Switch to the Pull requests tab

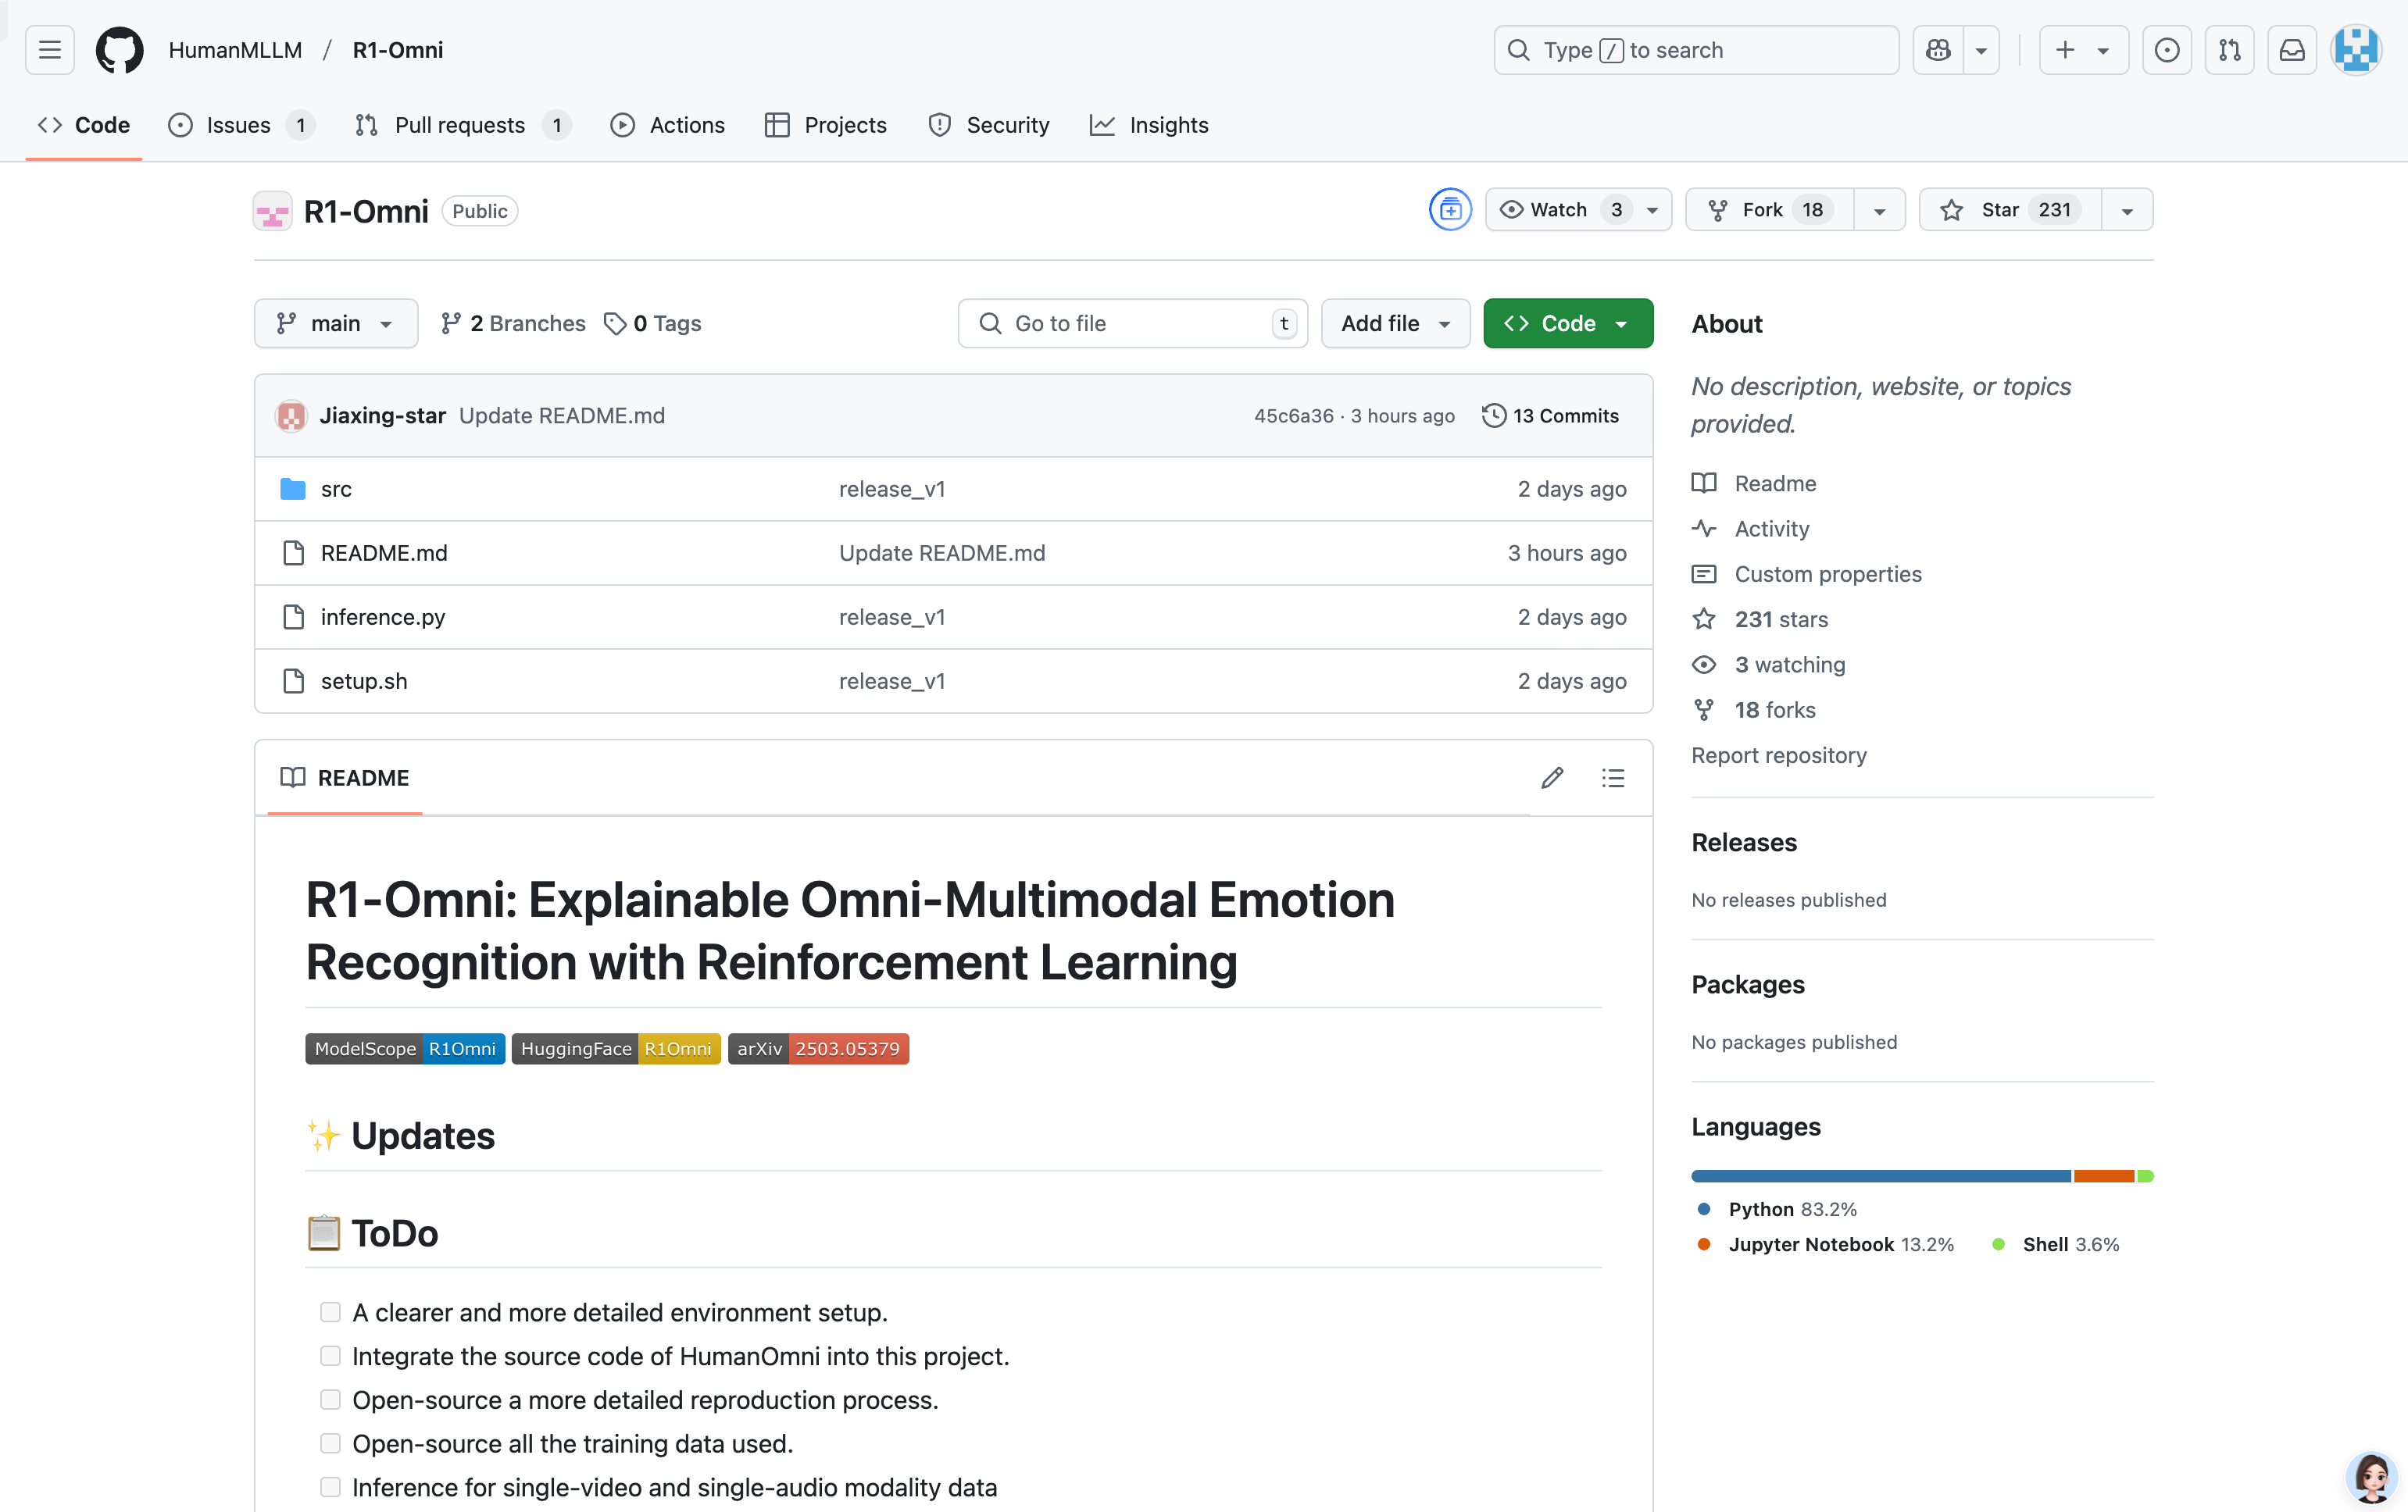[x=463, y=125]
